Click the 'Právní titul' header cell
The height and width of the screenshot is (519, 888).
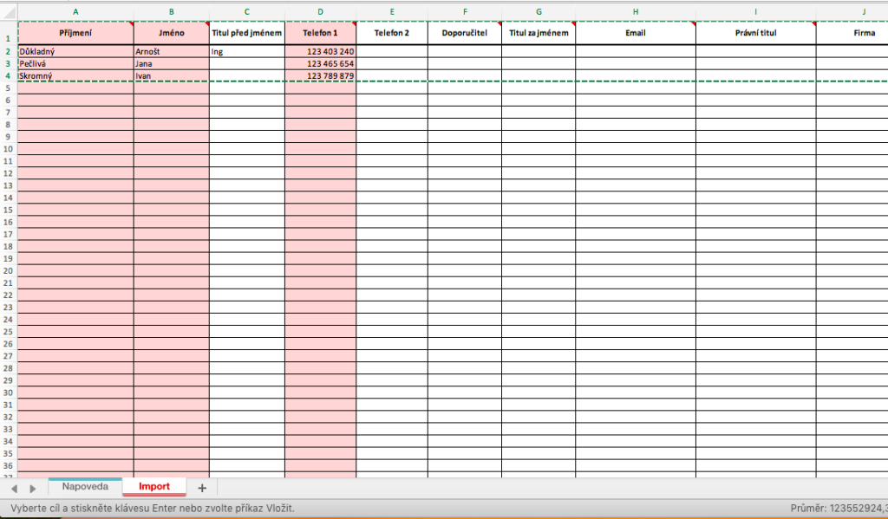[x=755, y=33]
